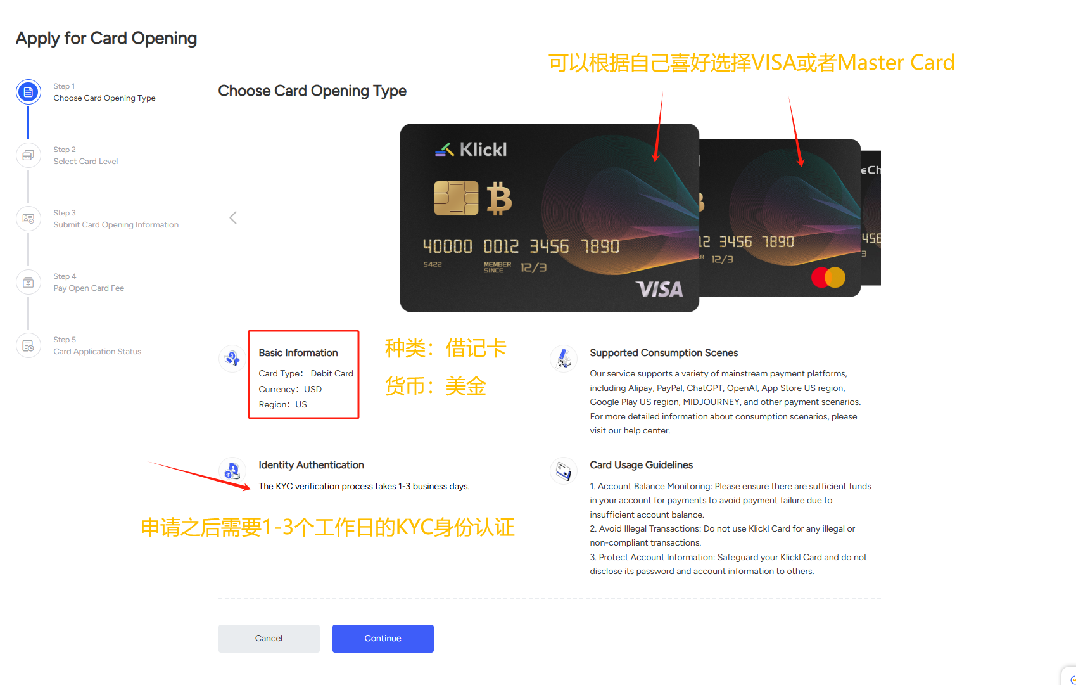Click the Continue button
The width and height of the screenshot is (1076, 685).
pos(383,638)
